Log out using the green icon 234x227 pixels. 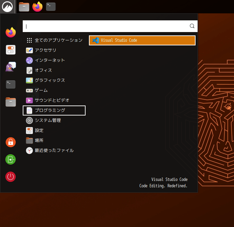coord(11,160)
